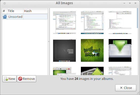This screenshot has width=140, height=95.
Task: Click the New button with document icon
Action: (x=9, y=79)
